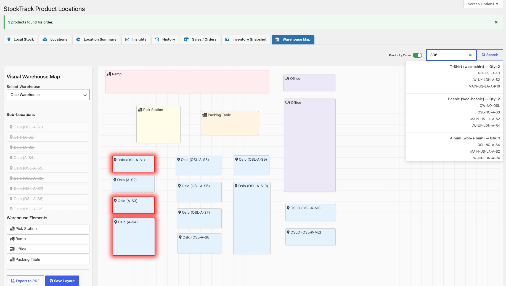This screenshot has height=286, width=506.
Task: Click the pin icon of Oslo (OSL-A-S1) block
Action: (115, 160)
